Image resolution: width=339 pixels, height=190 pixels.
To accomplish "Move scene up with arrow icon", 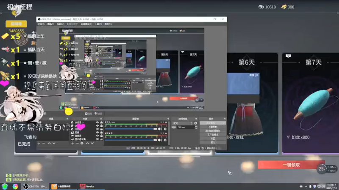I will 49,143.
